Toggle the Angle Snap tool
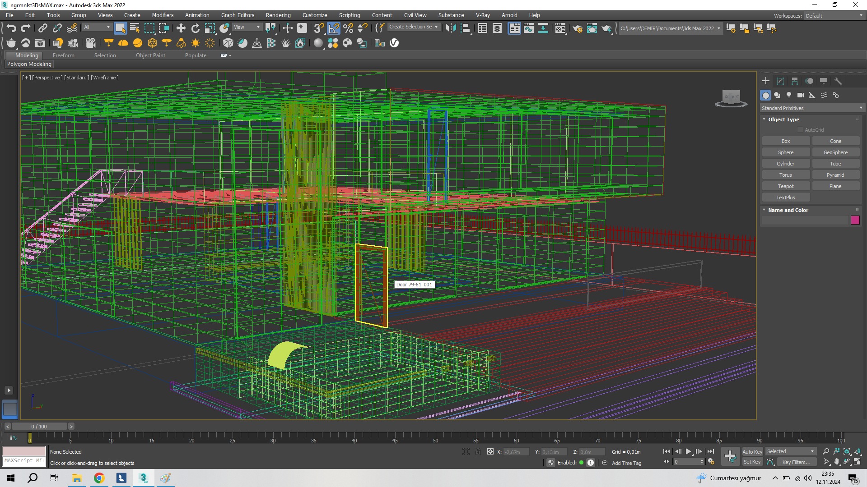 click(334, 28)
